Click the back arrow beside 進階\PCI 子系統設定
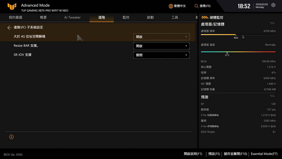 [9, 28]
